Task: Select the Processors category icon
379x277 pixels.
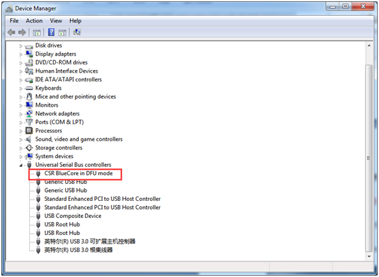Action: click(x=29, y=130)
